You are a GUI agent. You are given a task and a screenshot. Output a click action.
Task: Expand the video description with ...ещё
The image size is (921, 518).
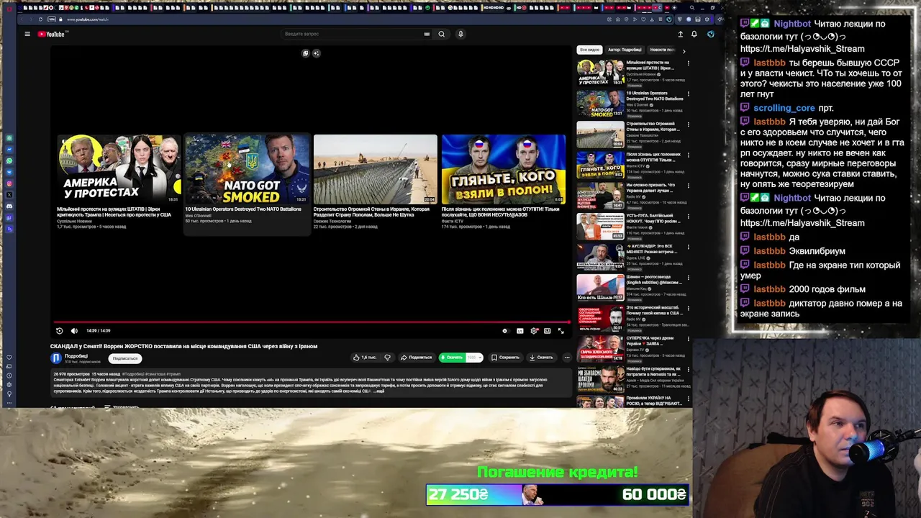coord(380,391)
